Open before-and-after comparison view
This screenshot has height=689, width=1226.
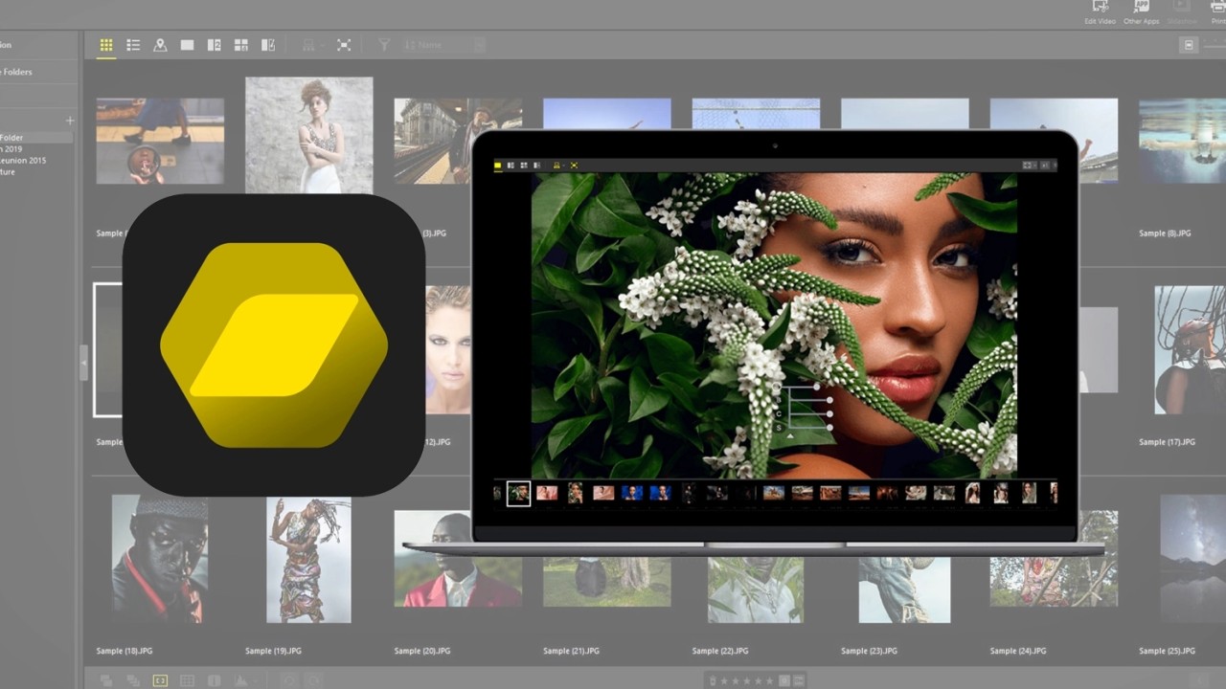(268, 45)
